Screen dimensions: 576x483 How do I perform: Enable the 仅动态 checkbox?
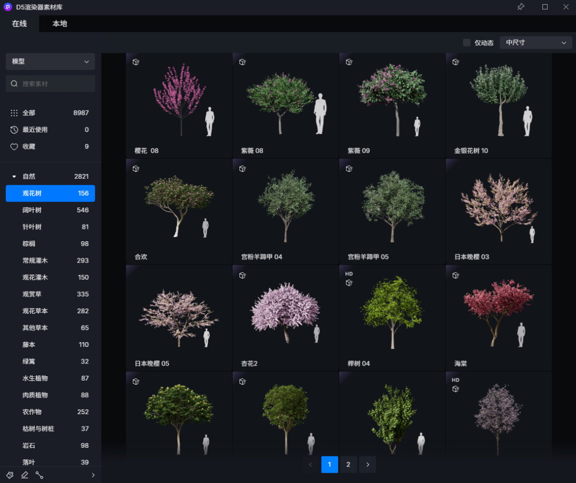(467, 43)
